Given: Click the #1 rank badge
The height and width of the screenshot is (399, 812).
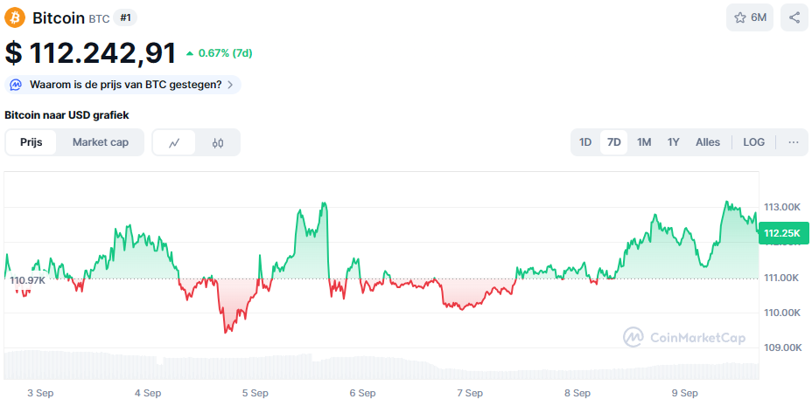Looking at the screenshot, I should (x=125, y=18).
